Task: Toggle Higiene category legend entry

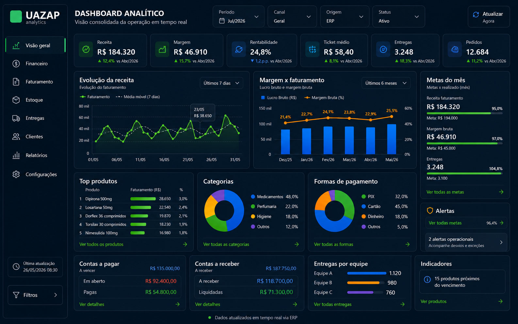Action: click(x=274, y=217)
